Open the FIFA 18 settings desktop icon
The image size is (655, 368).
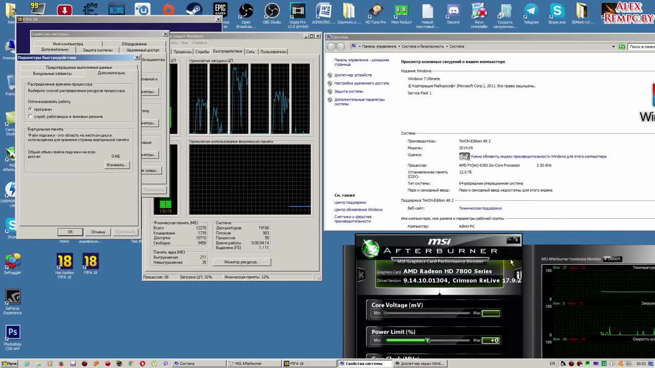tap(64, 266)
